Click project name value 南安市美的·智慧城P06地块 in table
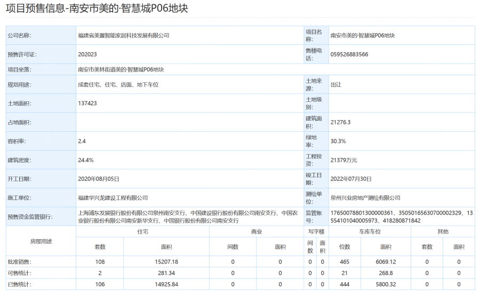 363,36
